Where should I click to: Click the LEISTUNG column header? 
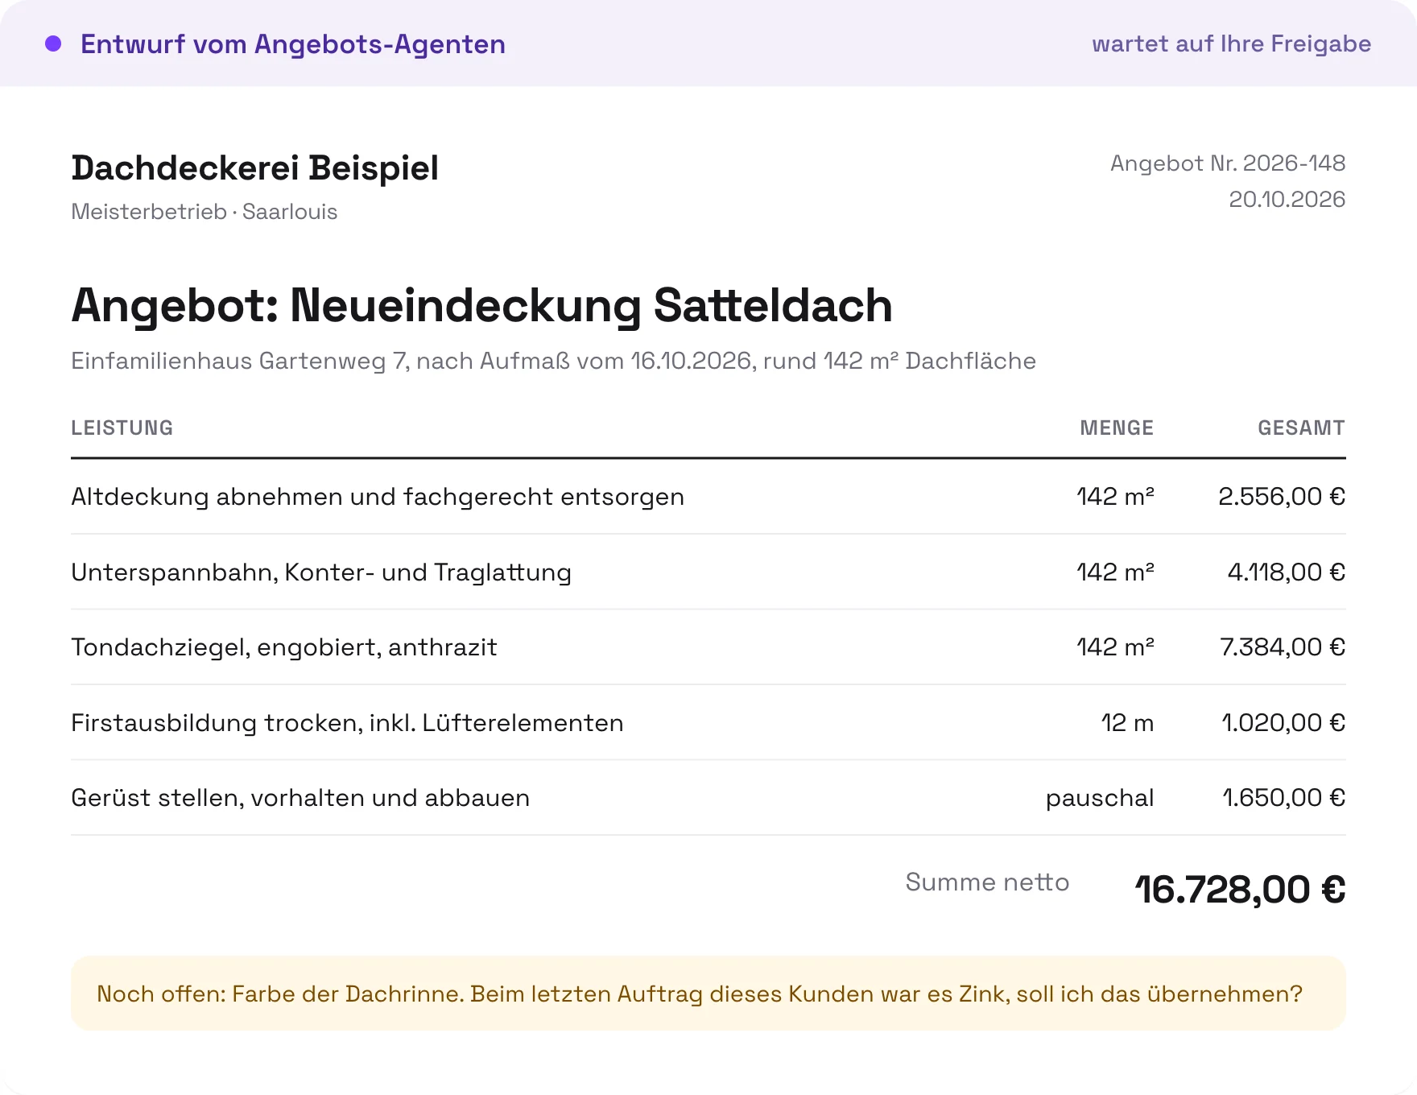[122, 428]
